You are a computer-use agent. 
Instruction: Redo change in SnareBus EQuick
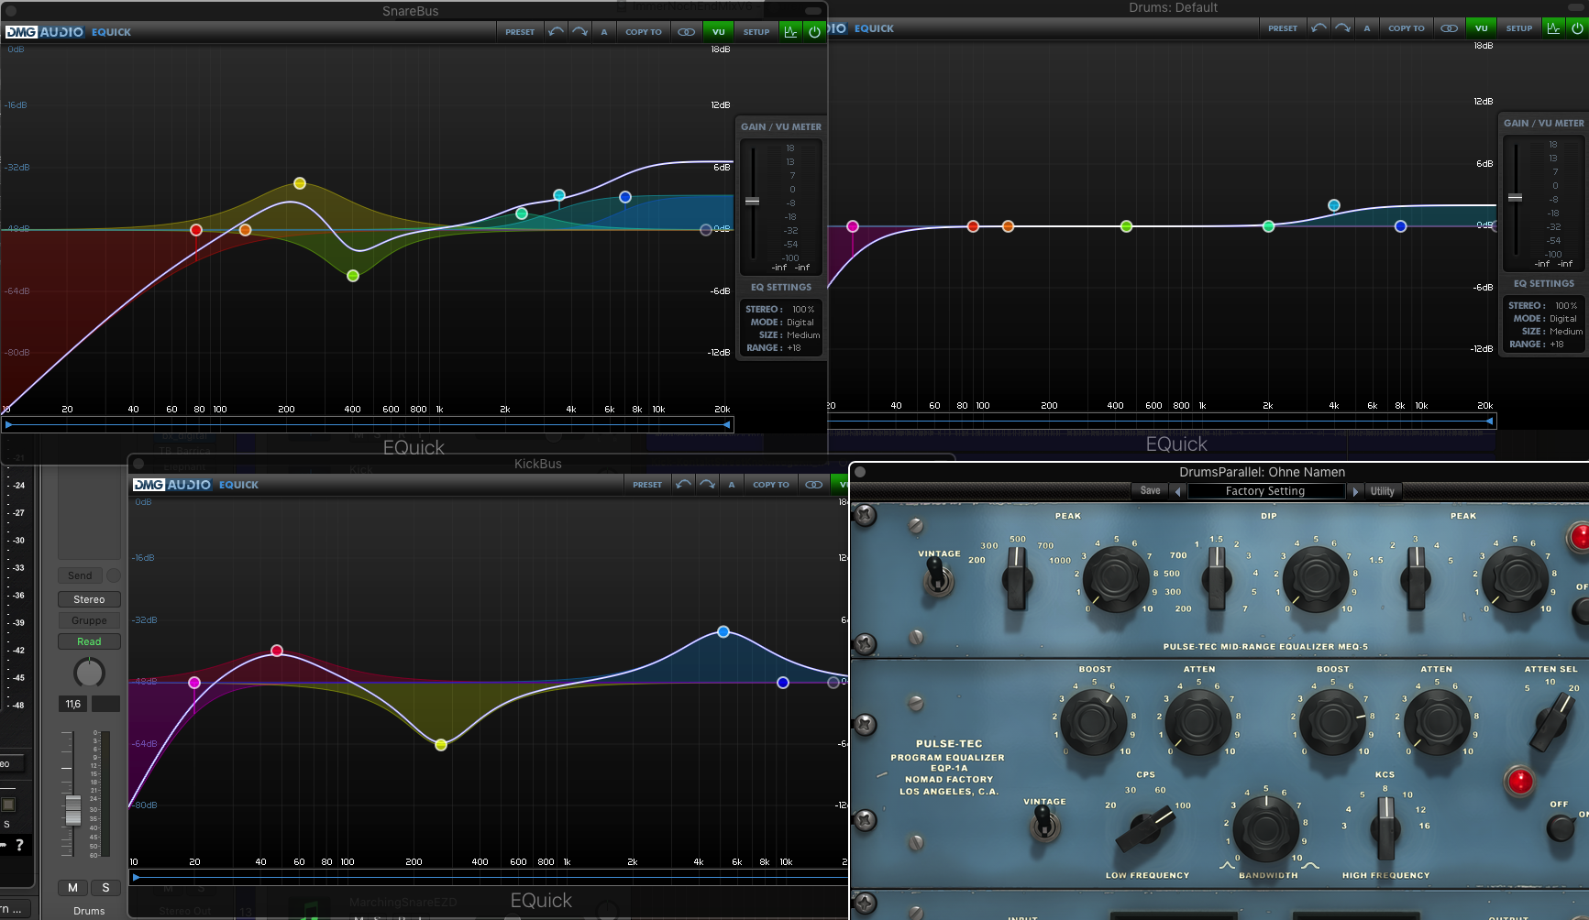[x=579, y=31]
